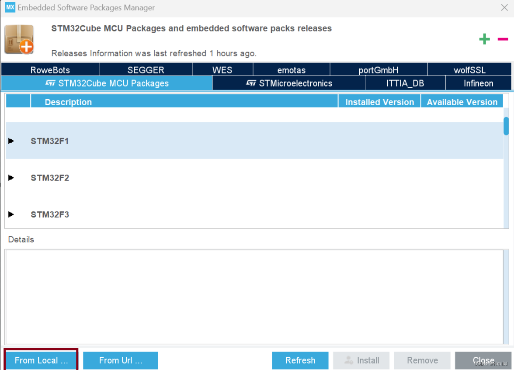Viewport: 514px width, 370px height.
Task: Switch to the SEGGER tab
Action: click(x=146, y=69)
